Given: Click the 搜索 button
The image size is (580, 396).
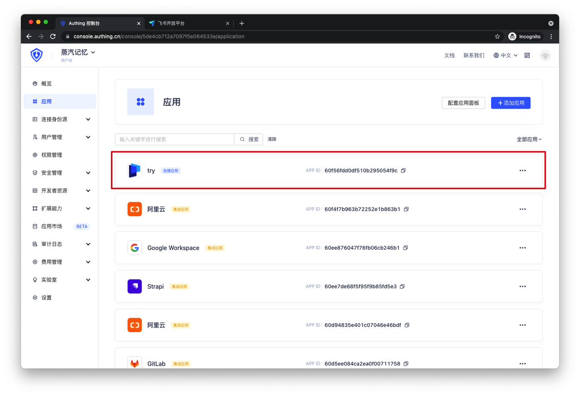Looking at the screenshot, I should (249, 139).
